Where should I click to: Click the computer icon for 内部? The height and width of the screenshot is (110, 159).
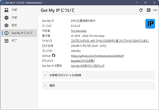(x=7, y=10)
